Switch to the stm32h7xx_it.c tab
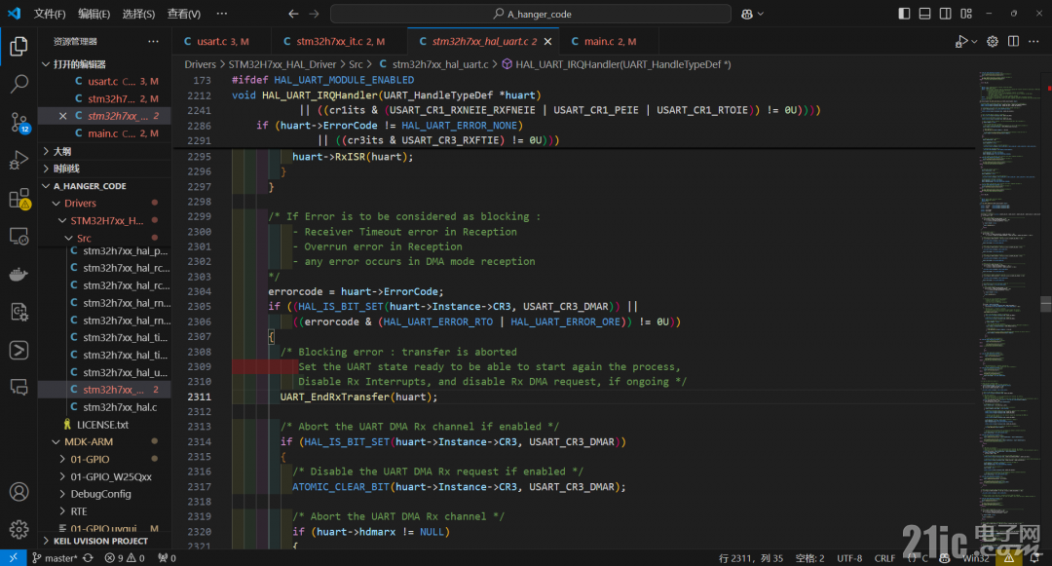 coord(340,42)
